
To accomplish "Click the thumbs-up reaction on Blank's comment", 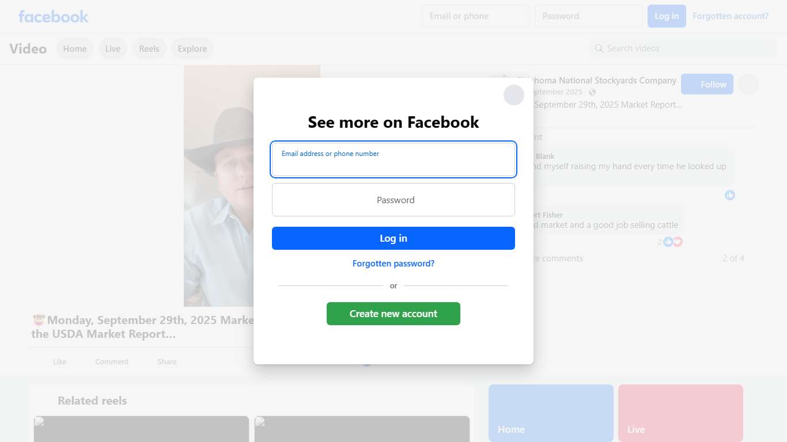I will click(729, 195).
